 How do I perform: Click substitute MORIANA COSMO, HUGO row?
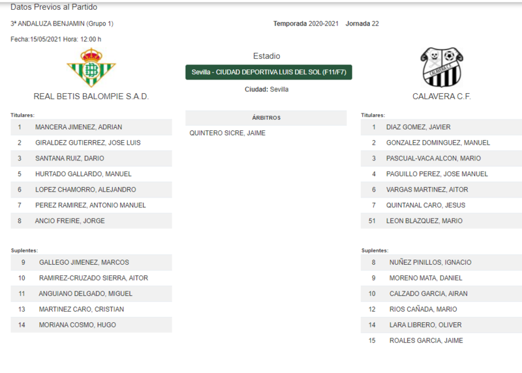click(91, 325)
